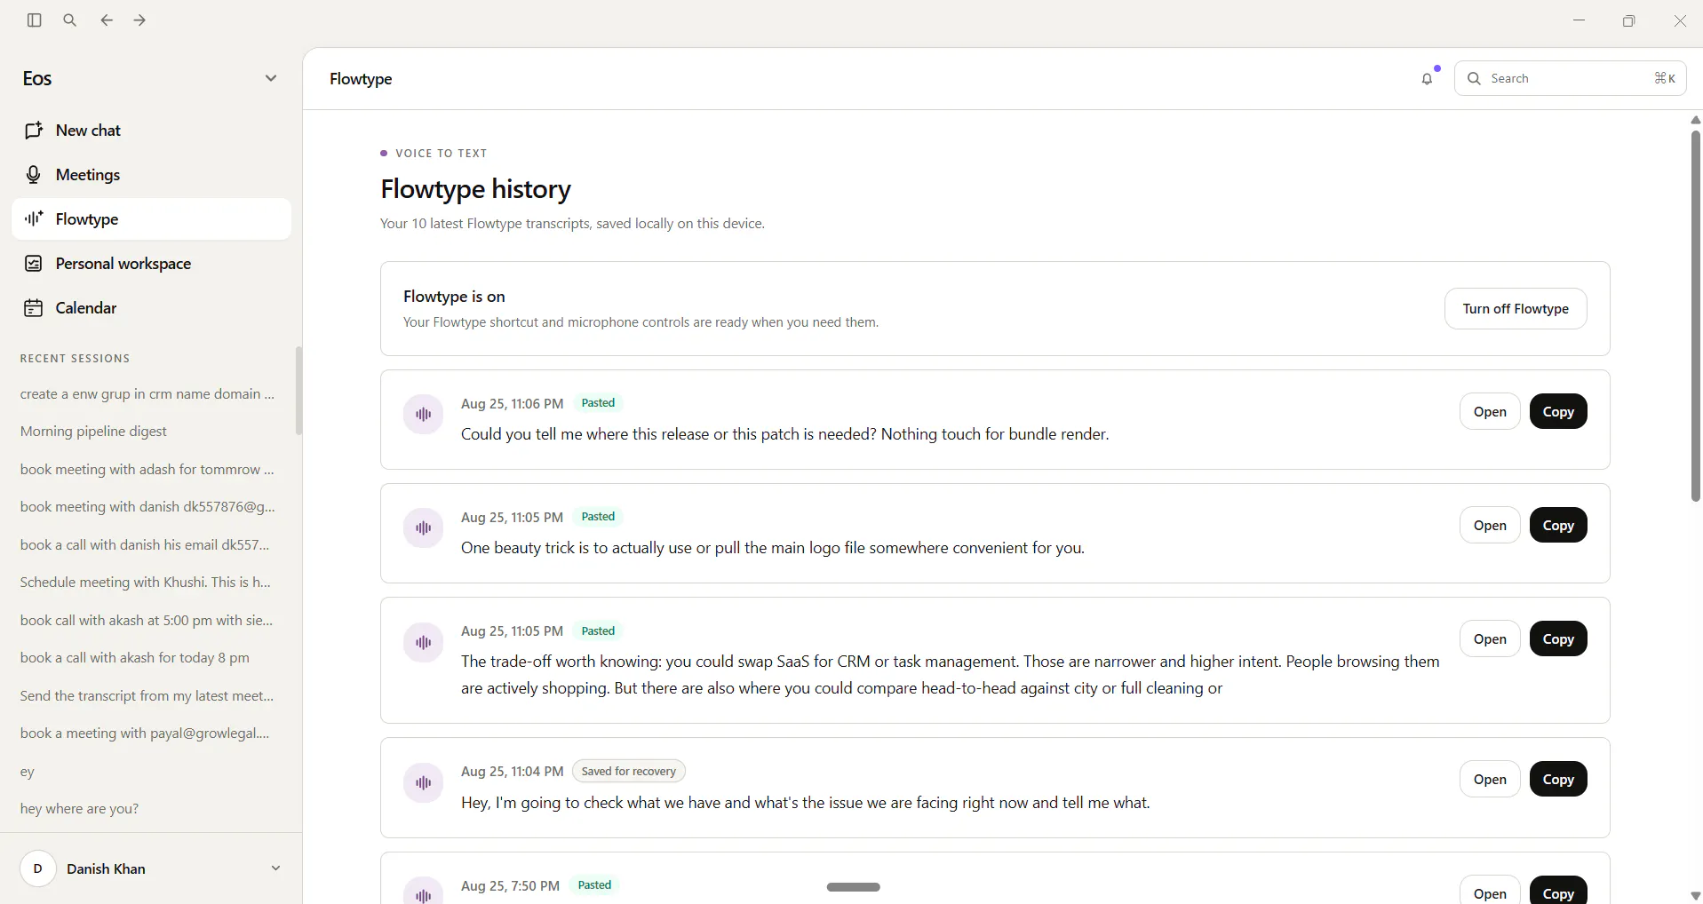Open session 'create a enw grup in crm'
1703x904 pixels.
[x=147, y=394]
